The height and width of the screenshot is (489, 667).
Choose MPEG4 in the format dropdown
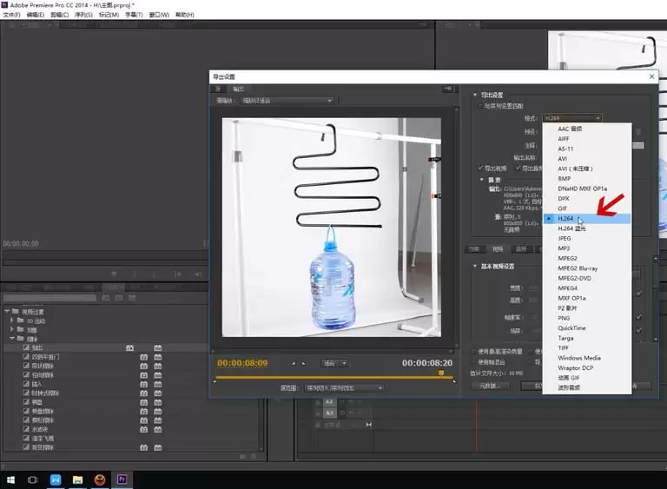pos(568,287)
